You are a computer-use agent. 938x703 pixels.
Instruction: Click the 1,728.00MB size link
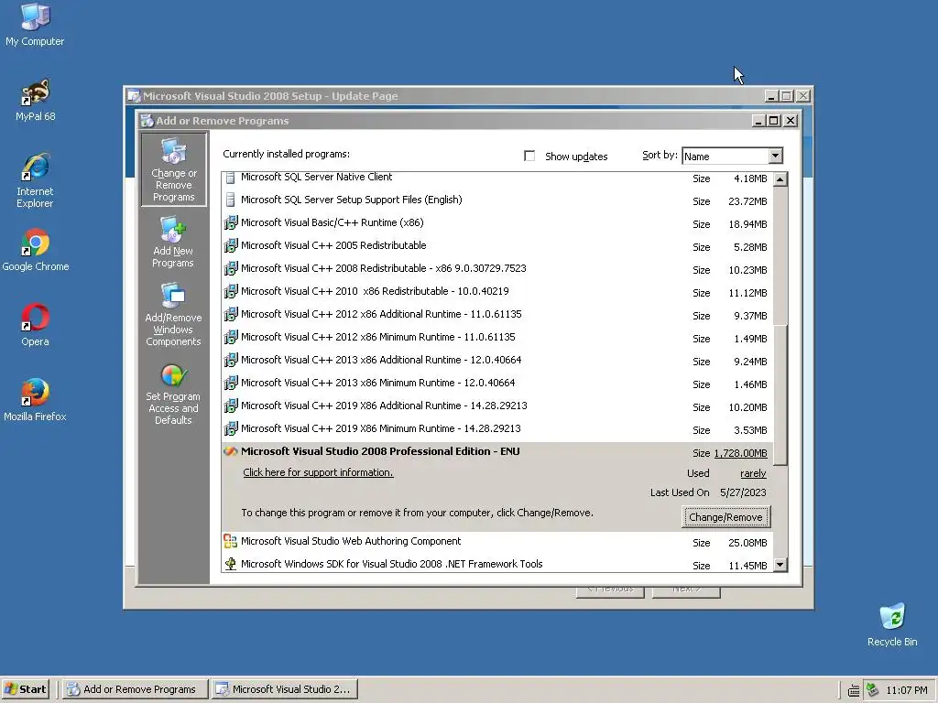click(x=740, y=453)
